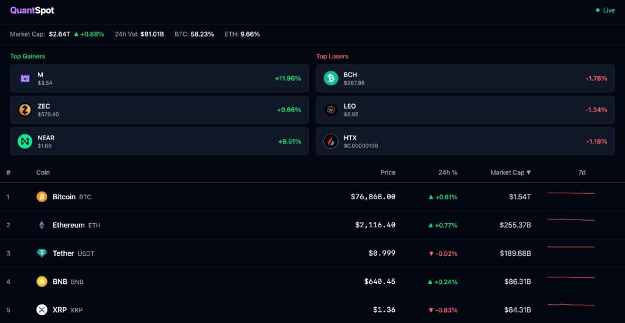This screenshot has height=323, width=625.
Task: Click BTC dominance 58.23%
Action: click(x=202, y=34)
